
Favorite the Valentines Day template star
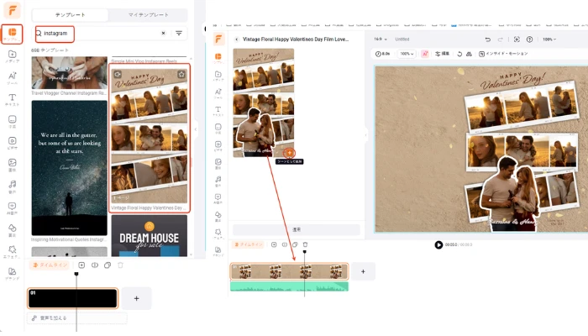coord(181,75)
